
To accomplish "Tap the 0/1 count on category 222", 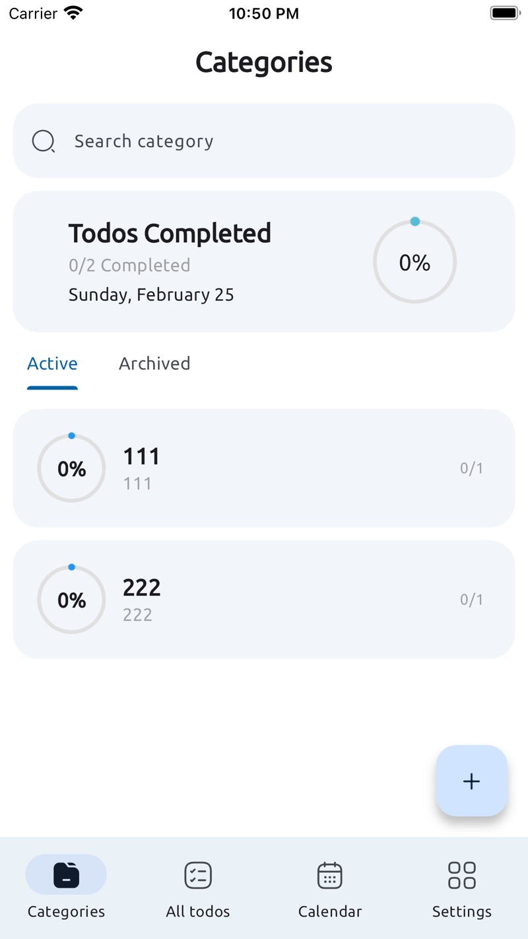I will coord(471,600).
